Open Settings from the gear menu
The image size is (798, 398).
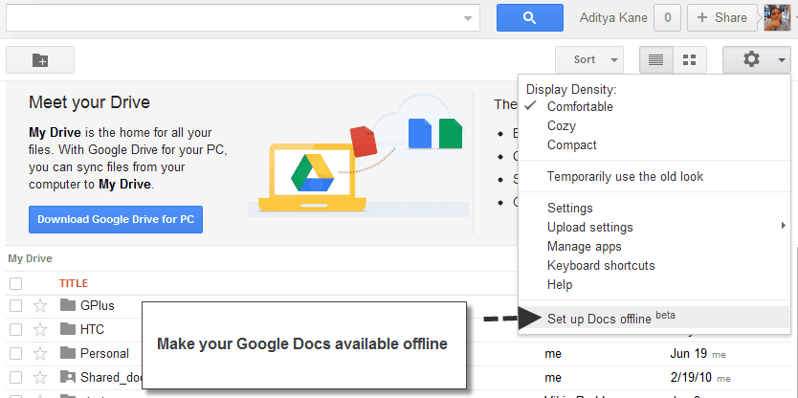(569, 209)
